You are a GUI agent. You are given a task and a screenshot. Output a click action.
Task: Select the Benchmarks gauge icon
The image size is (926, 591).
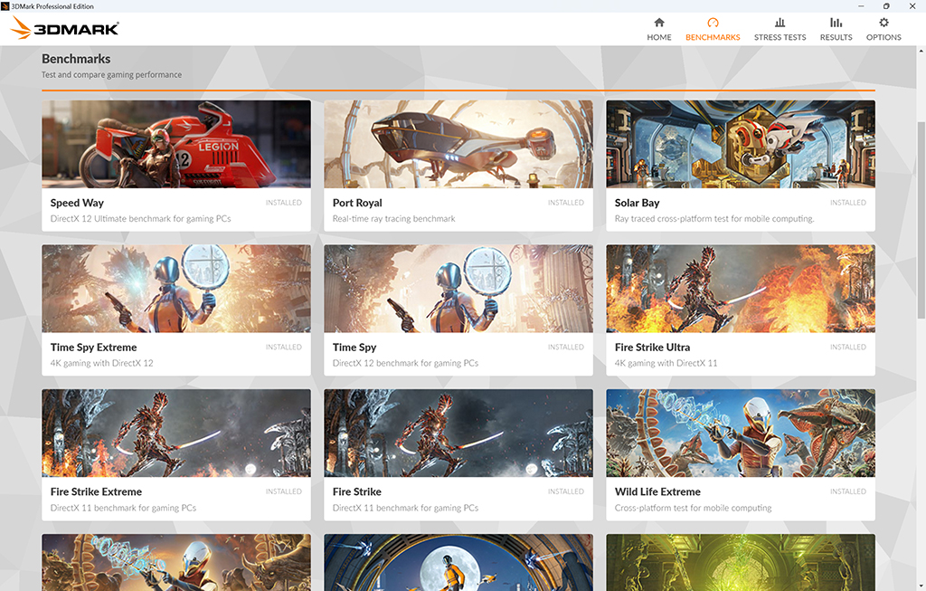713,23
